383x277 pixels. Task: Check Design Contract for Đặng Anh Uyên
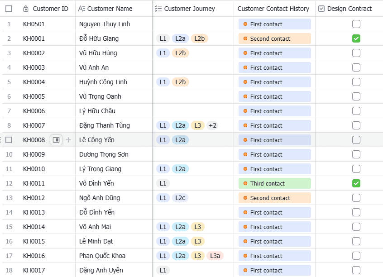tap(356, 270)
